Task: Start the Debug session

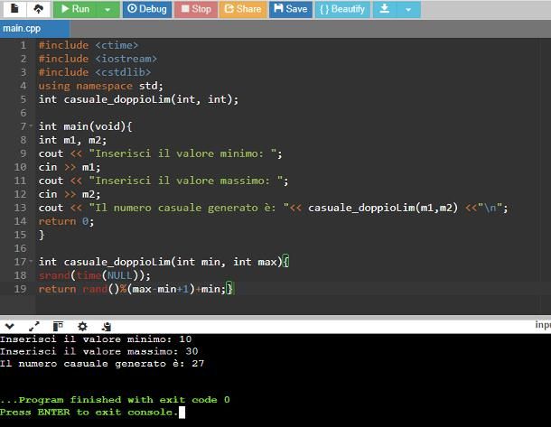Action: (x=147, y=9)
